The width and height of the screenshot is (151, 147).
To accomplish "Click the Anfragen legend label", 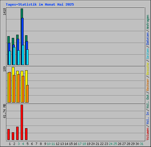I will 148,22.
